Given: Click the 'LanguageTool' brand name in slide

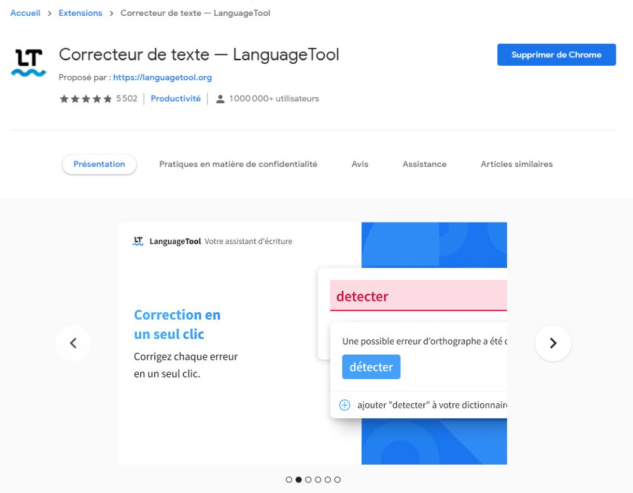Looking at the screenshot, I should [175, 241].
